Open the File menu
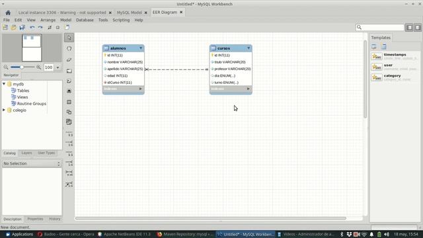Viewport: 423px width, 238px height. (x=7, y=20)
